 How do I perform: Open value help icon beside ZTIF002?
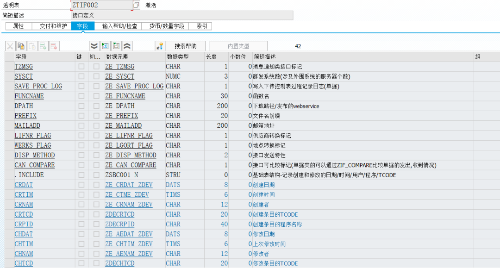(x=136, y=5)
